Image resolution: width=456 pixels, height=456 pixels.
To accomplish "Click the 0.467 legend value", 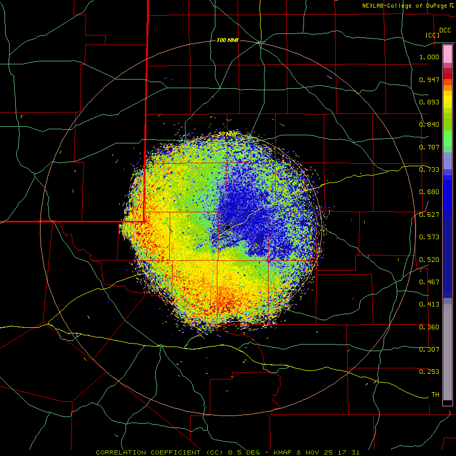I will tap(429, 282).
